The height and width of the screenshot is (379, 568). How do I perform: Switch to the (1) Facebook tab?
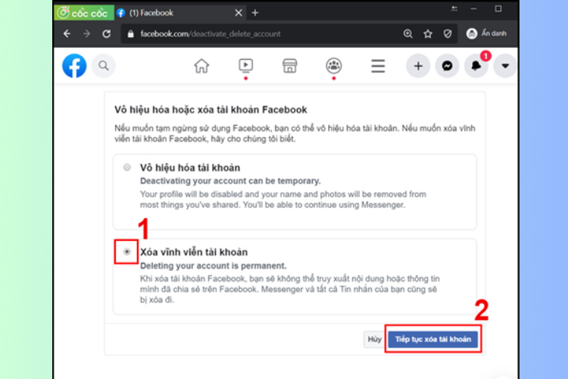pyautogui.click(x=179, y=13)
